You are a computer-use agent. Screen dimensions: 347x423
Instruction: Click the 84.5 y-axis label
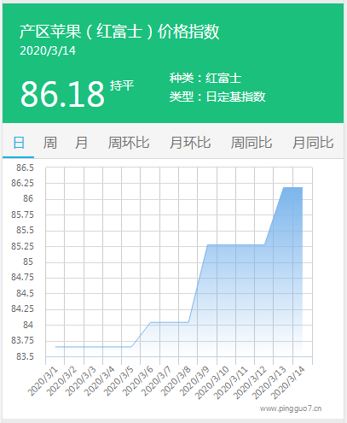click(25, 293)
